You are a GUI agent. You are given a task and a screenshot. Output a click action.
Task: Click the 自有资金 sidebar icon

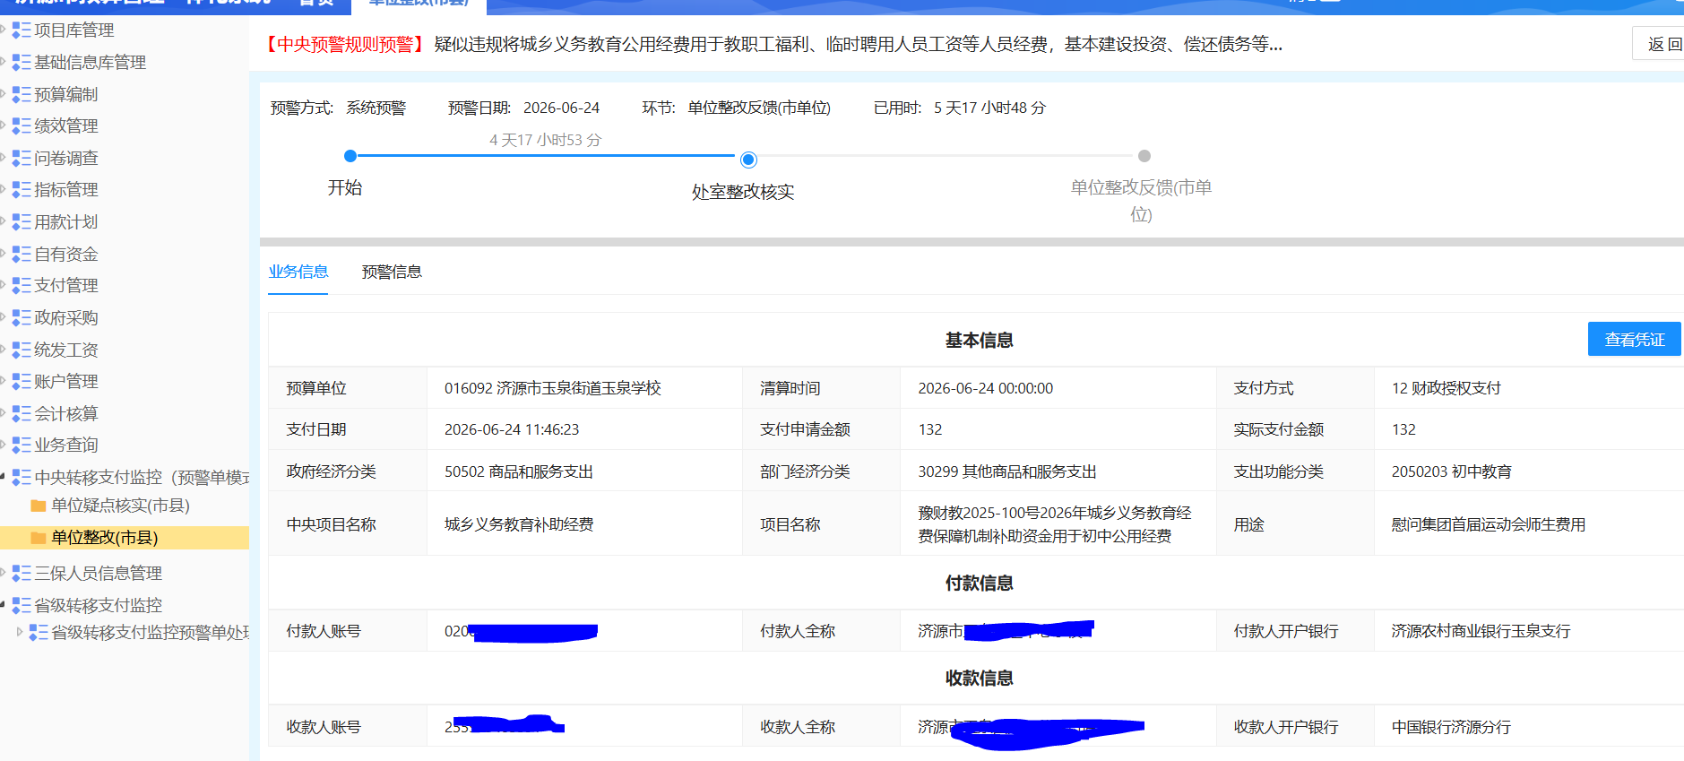tap(22, 255)
